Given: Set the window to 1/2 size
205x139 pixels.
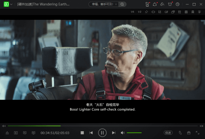Looking at the screenshot, I should click(x=139, y=12).
